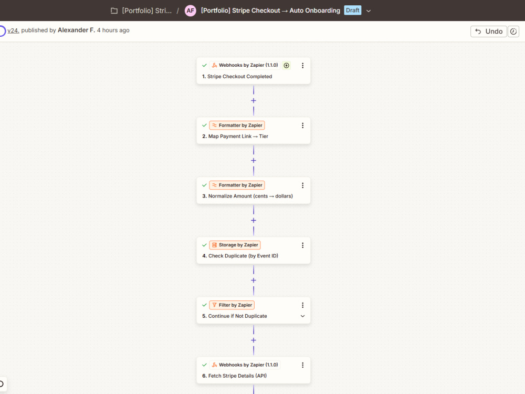
Task: Expand the Continue if Not Duplicate chevron
Action: [x=303, y=316]
